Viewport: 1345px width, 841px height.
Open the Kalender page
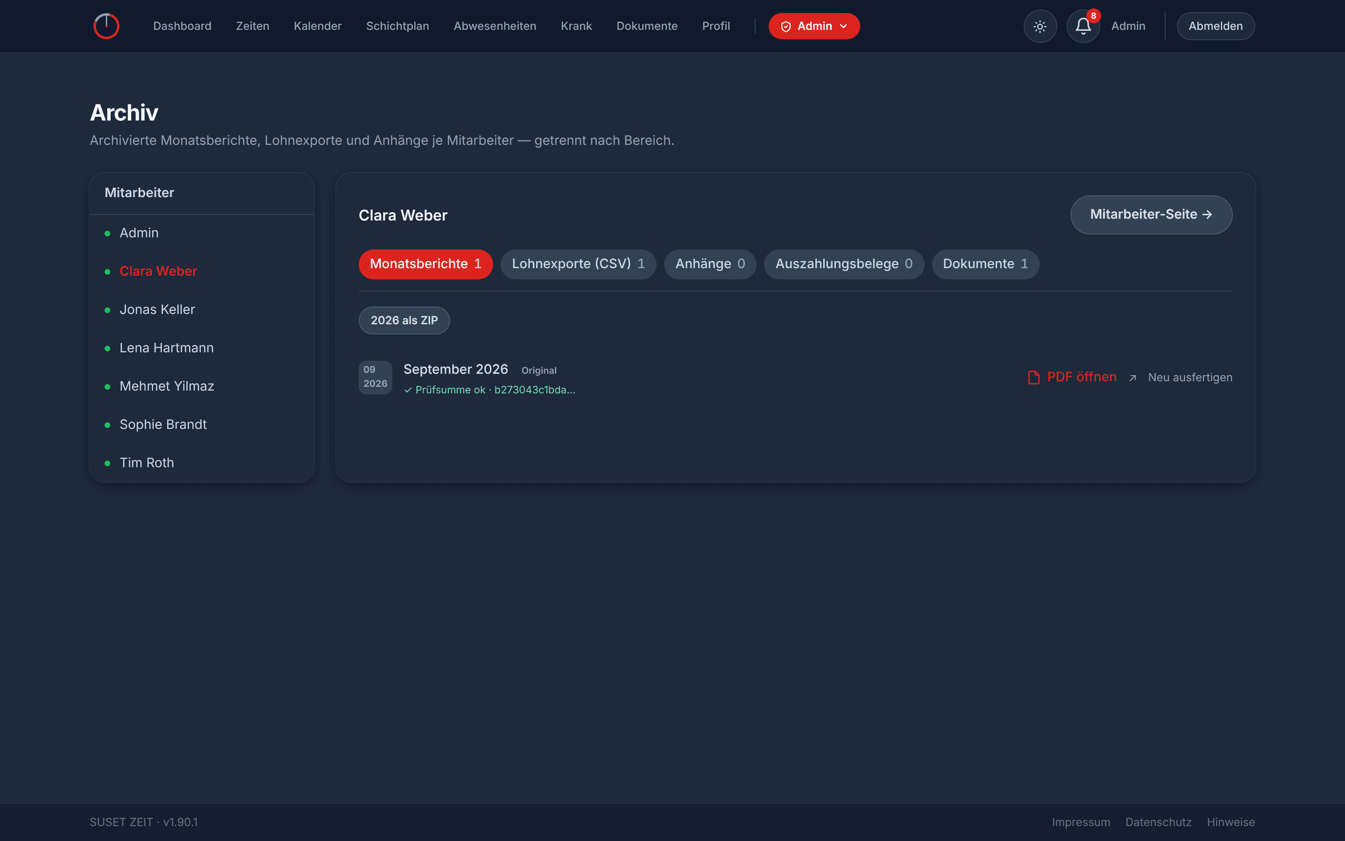pyautogui.click(x=318, y=26)
